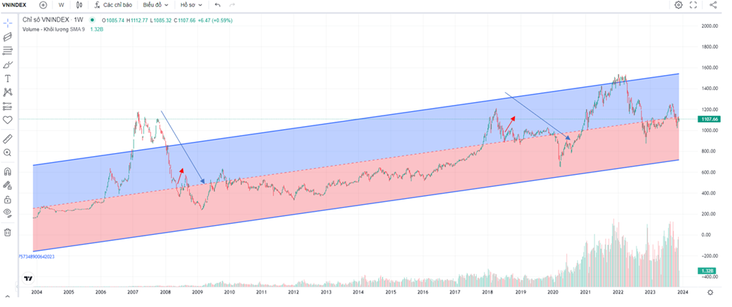This screenshot has width=732, height=307.
Task: Open the Fibonacci and Gann tools
Action: (8, 50)
